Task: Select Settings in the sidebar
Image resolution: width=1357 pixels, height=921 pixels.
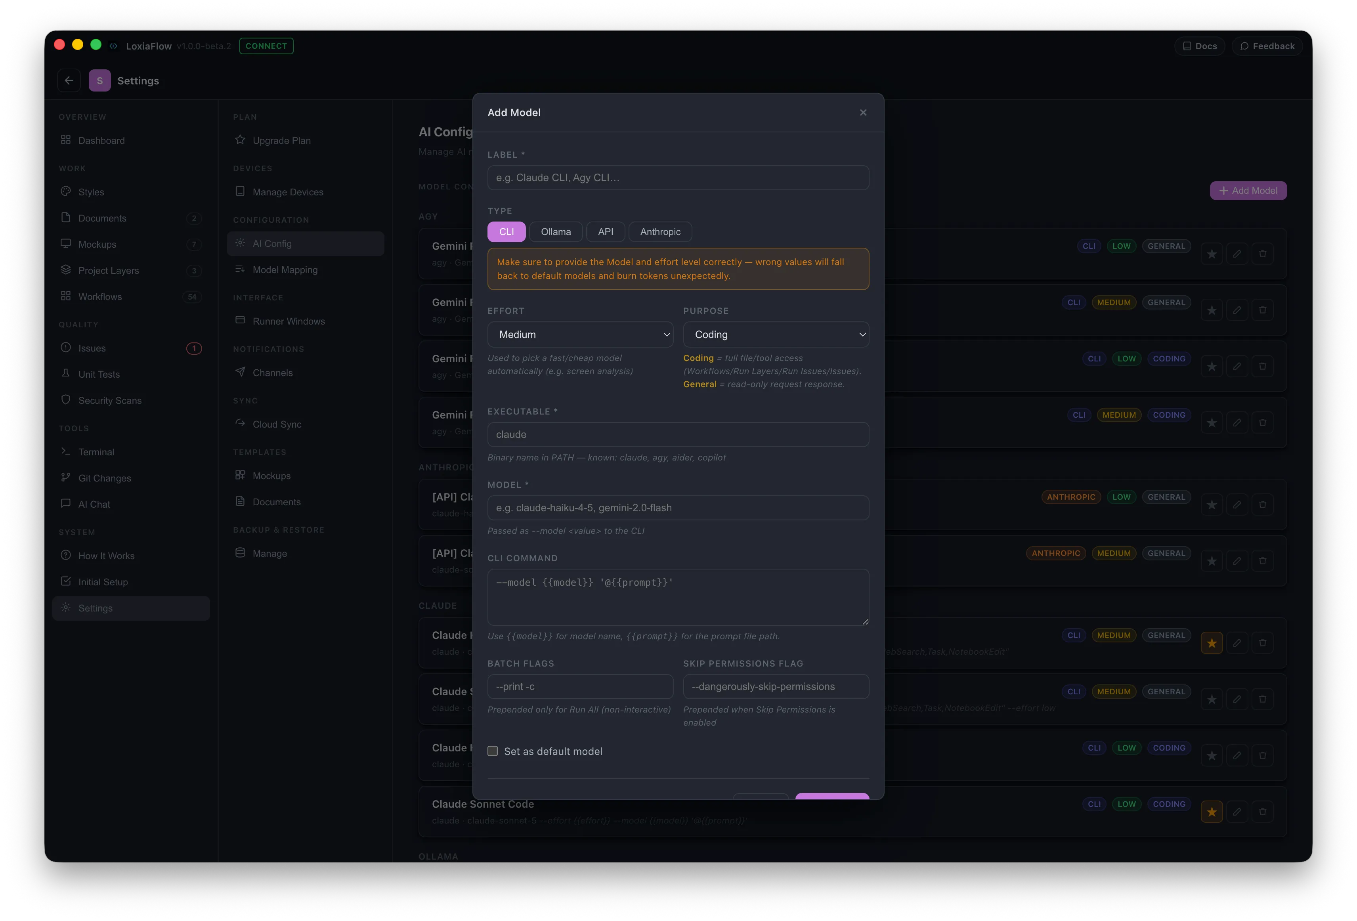Action: (131, 609)
